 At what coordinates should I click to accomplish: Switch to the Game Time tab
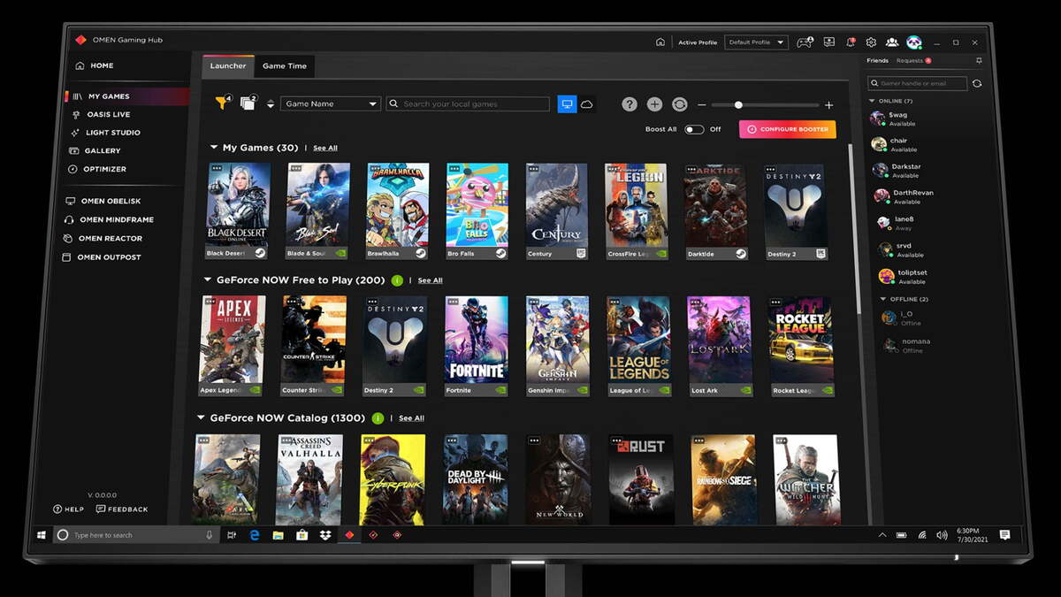click(x=285, y=66)
